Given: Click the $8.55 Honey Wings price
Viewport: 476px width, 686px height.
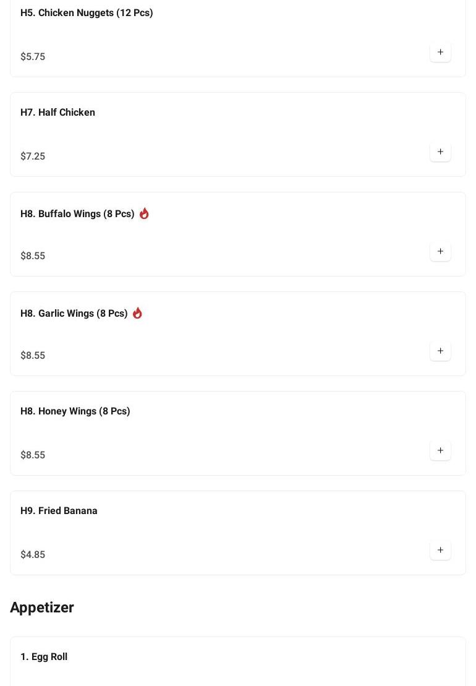Looking at the screenshot, I should (33, 455).
